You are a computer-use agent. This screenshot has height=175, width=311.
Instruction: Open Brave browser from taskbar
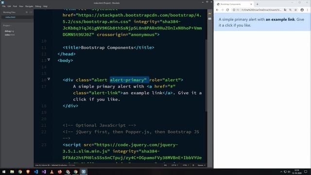click(x=28, y=172)
